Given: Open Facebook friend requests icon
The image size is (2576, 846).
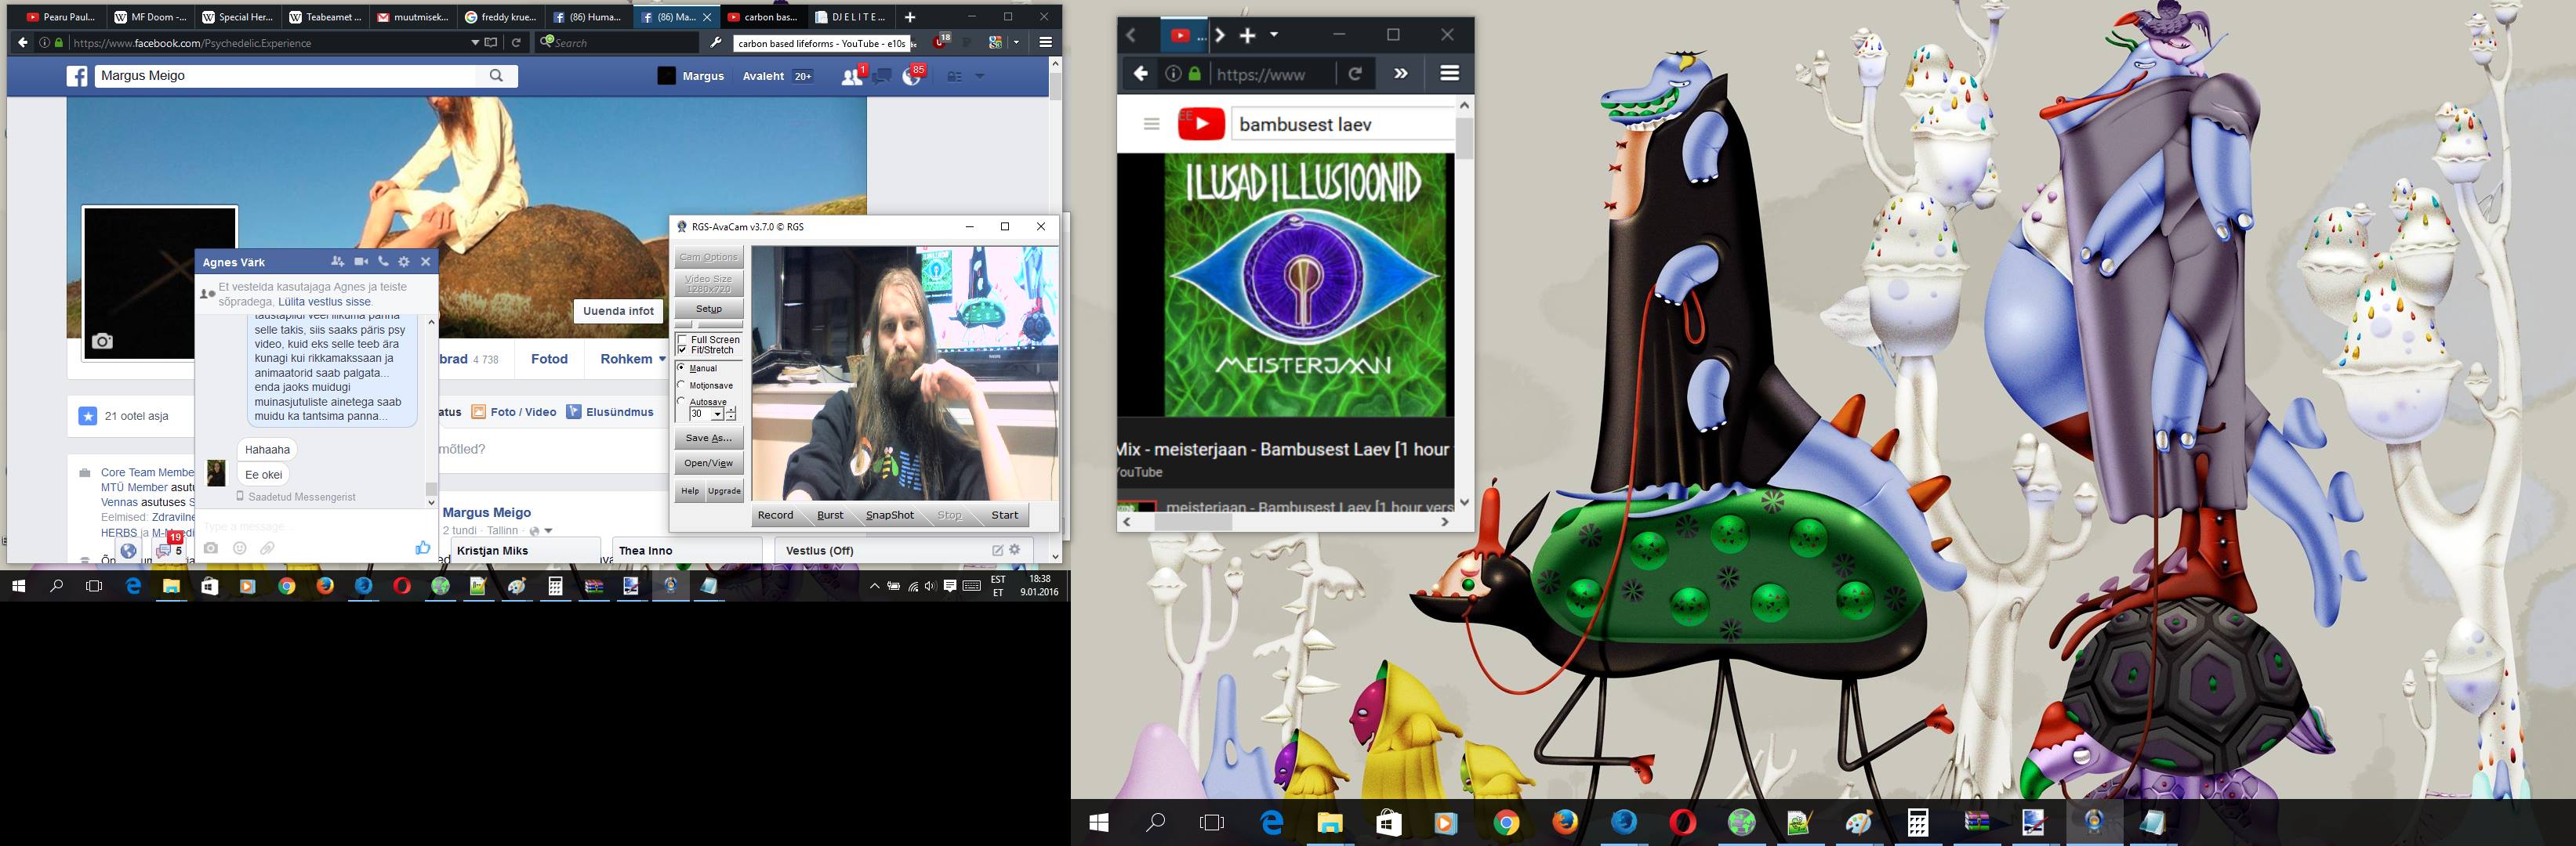Looking at the screenshot, I should 852,76.
